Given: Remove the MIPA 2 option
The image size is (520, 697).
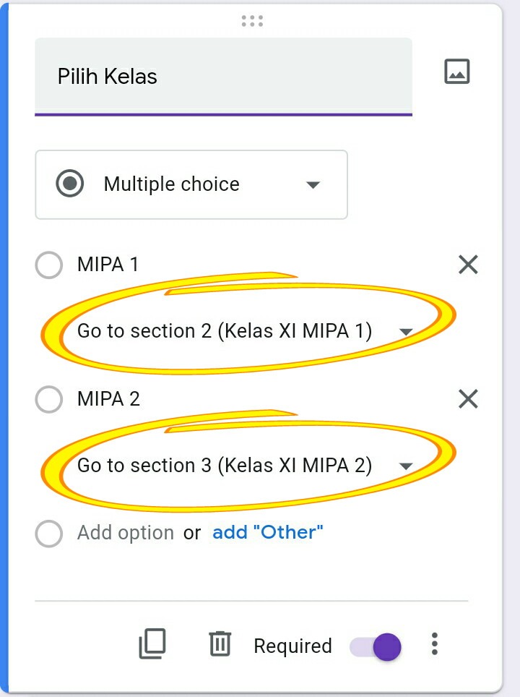Looking at the screenshot, I should pos(468,398).
